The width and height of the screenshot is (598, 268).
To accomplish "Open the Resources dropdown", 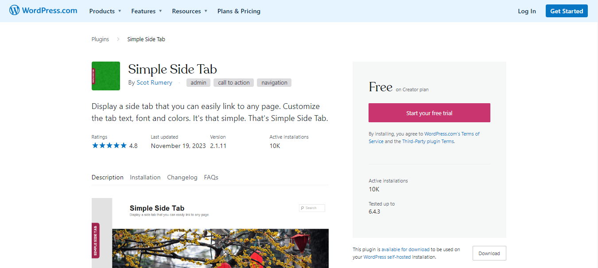I will point(189,11).
